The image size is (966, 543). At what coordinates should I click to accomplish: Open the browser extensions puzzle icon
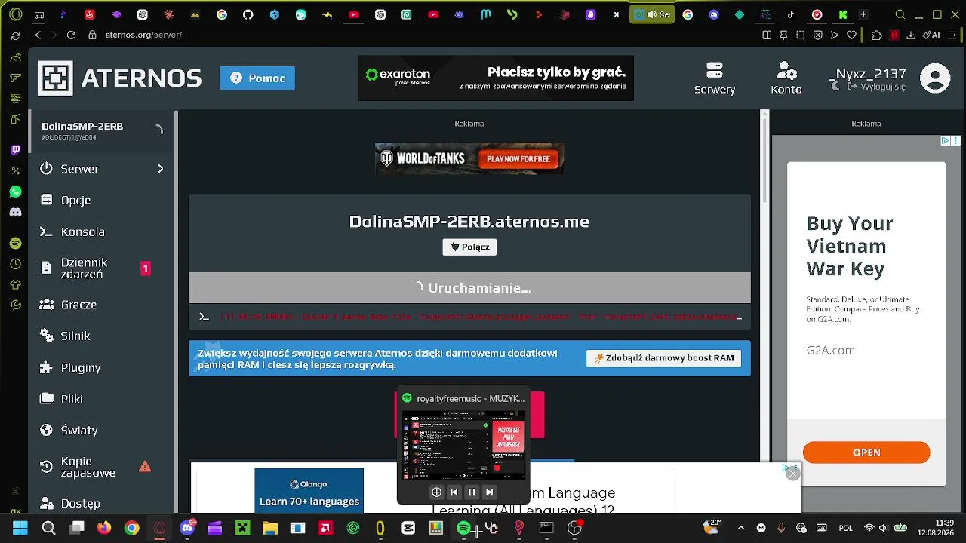(x=876, y=35)
